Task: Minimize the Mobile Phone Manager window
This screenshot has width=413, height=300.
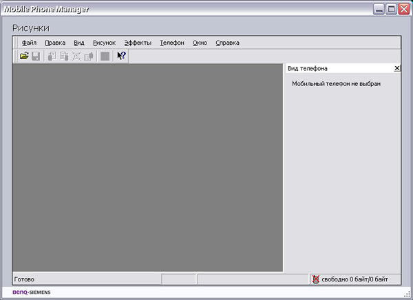Action: tap(379, 9)
